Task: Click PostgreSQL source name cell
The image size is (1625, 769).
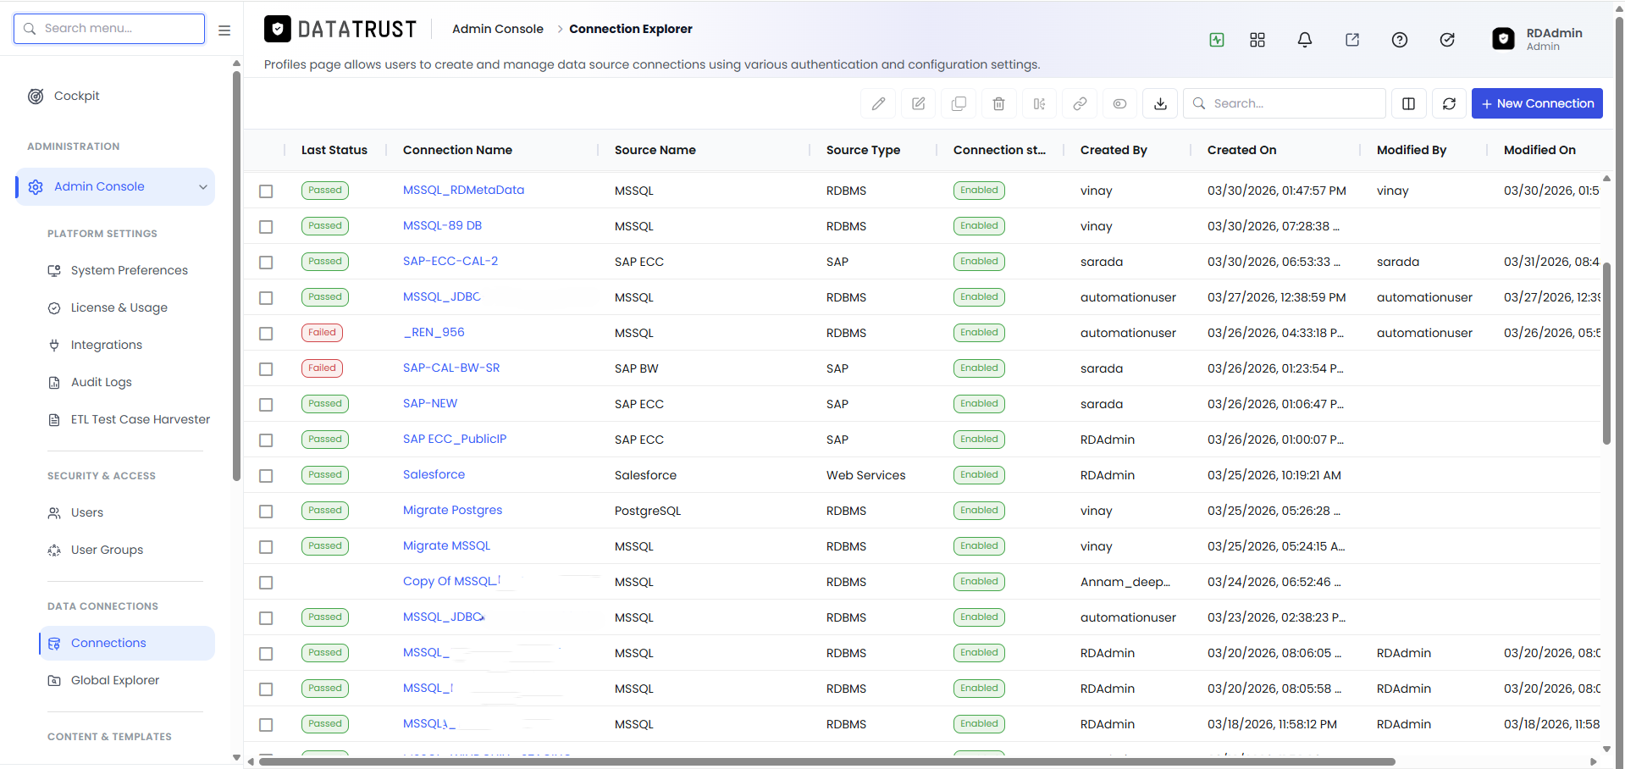Action: tap(648, 511)
